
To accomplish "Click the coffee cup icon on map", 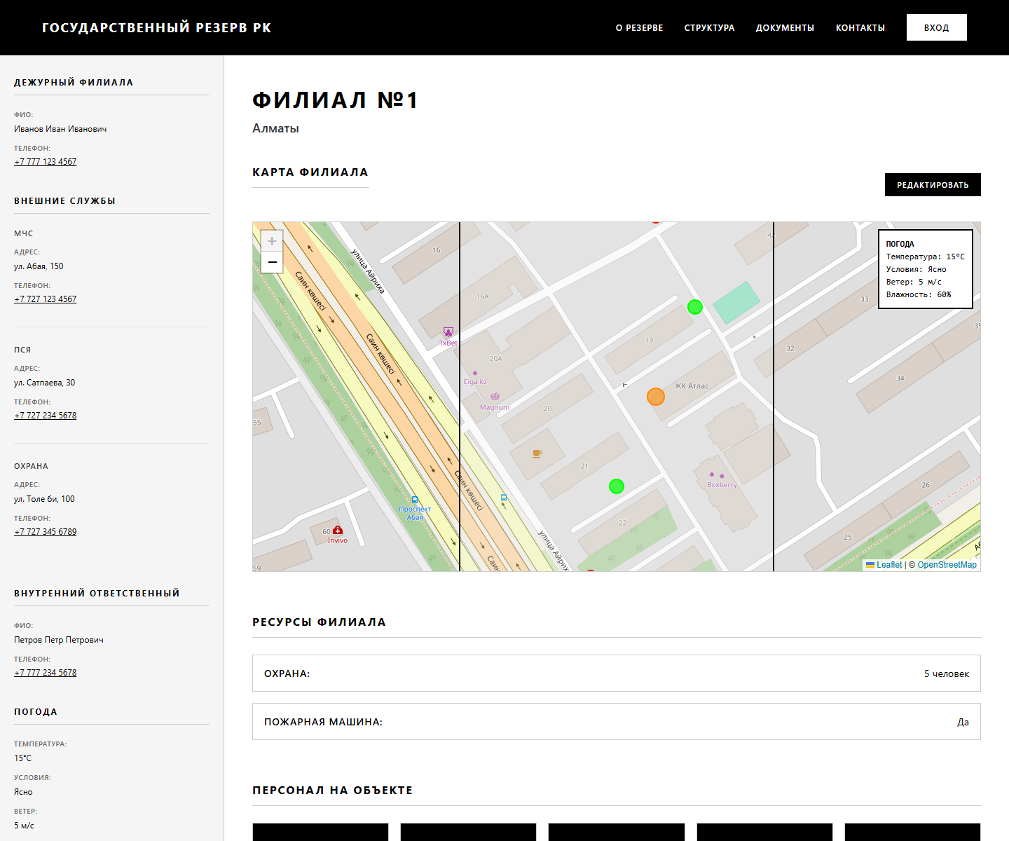I will click(x=537, y=453).
